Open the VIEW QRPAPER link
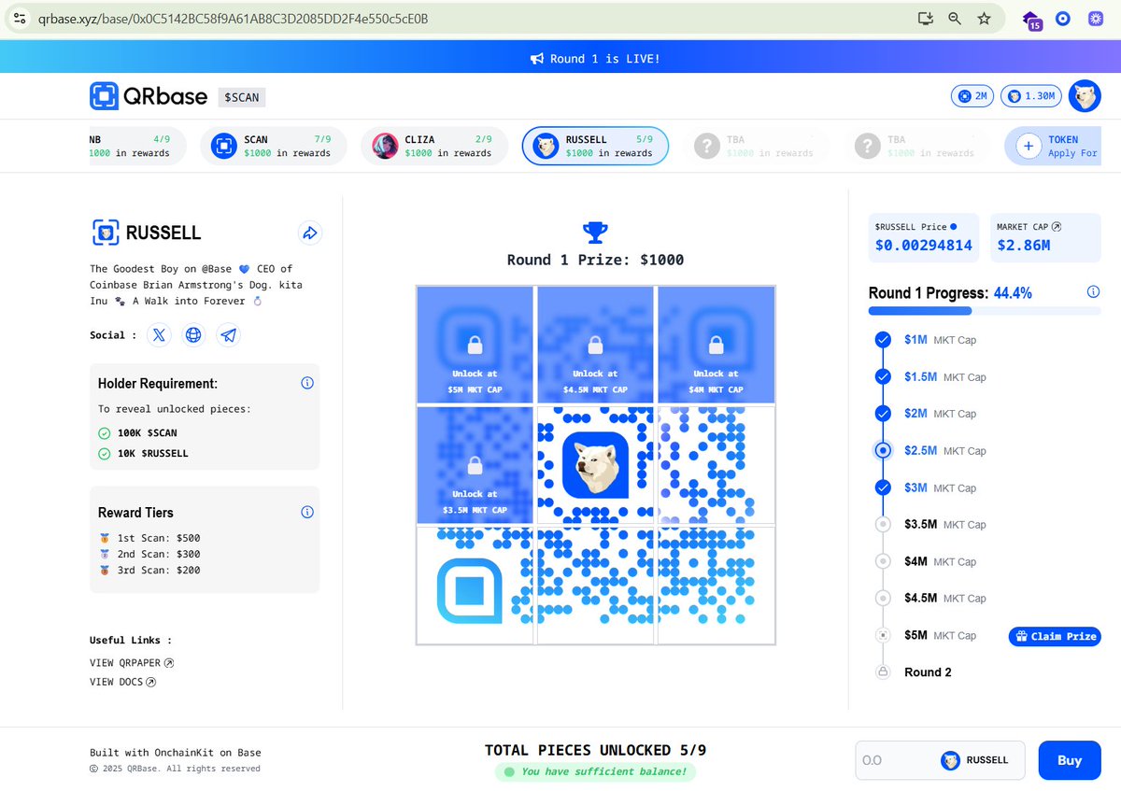 coord(132,663)
